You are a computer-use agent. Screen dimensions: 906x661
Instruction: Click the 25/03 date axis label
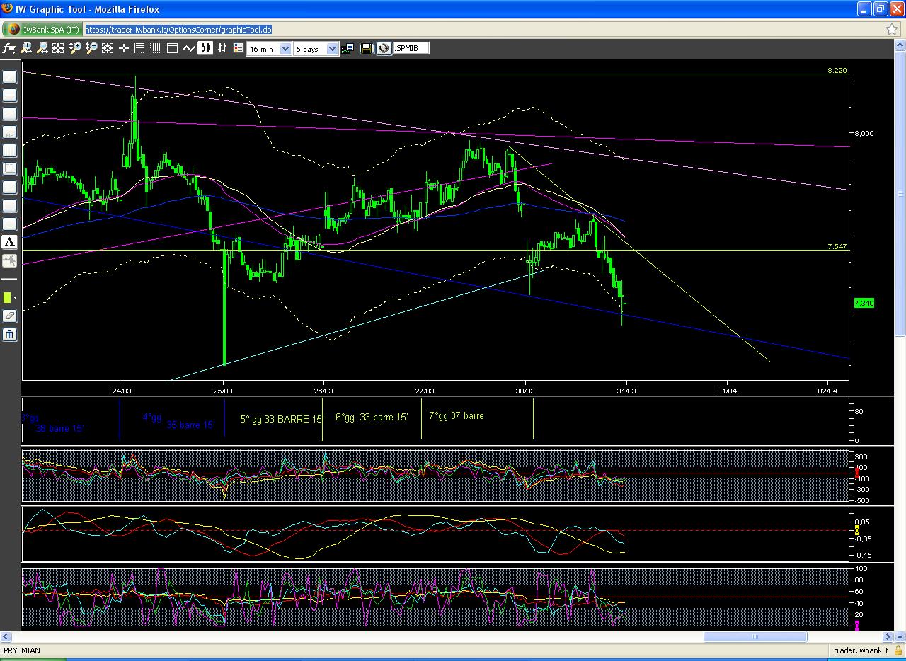[x=224, y=390]
